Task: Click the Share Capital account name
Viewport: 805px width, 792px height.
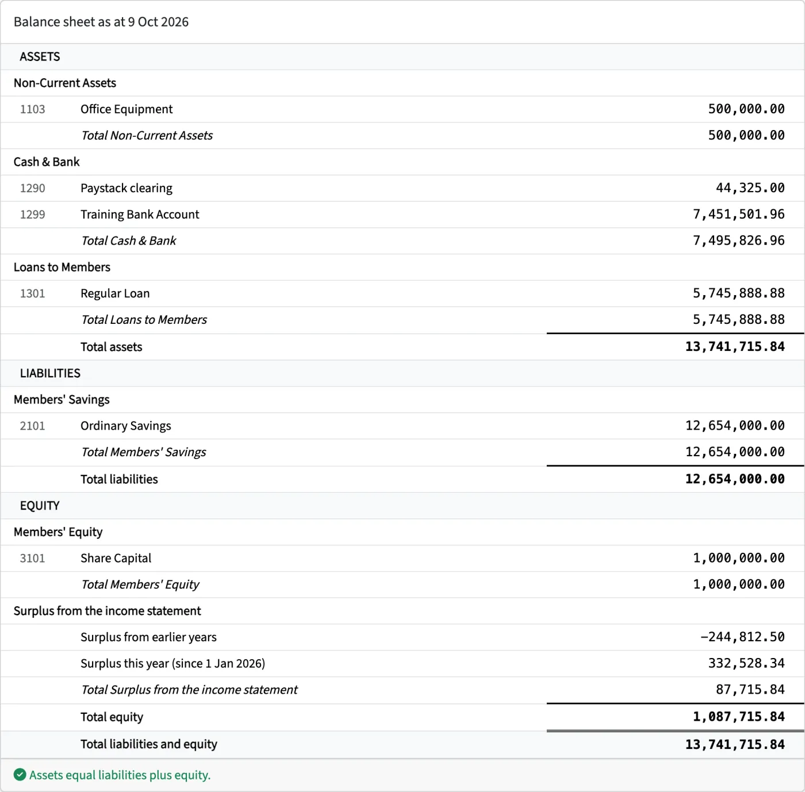Action: pyautogui.click(x=116, y=558)
